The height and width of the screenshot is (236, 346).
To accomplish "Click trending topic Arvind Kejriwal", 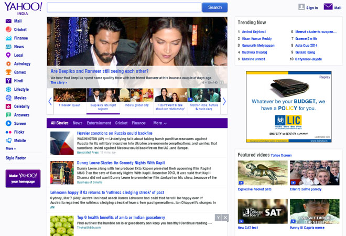I will [254, 32].
